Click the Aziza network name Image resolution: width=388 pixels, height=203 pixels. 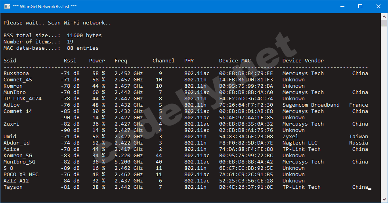point(11,149)
